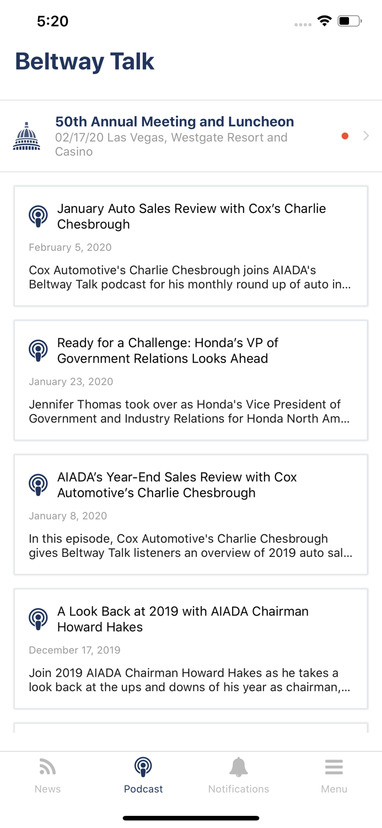Tap the battery indicator in the status bar
The image size is (382, 828).
(x=347, y=21)
